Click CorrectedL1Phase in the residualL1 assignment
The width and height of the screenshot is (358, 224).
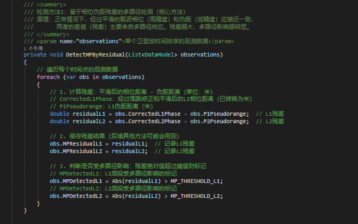point(154,114)
